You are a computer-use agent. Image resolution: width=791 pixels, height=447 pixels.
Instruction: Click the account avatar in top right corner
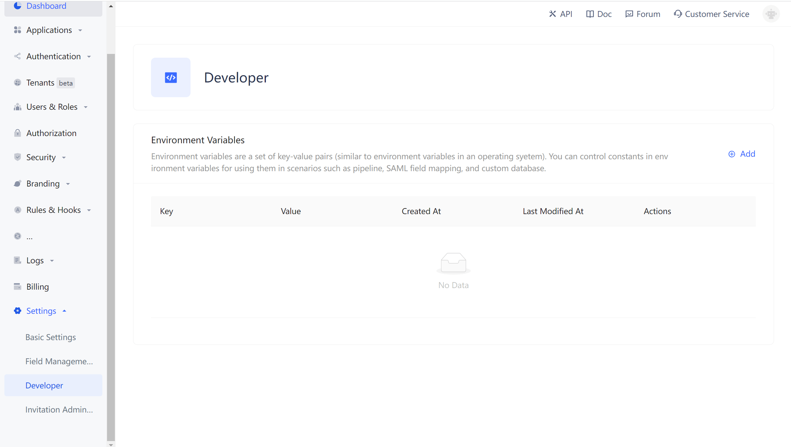772,14
